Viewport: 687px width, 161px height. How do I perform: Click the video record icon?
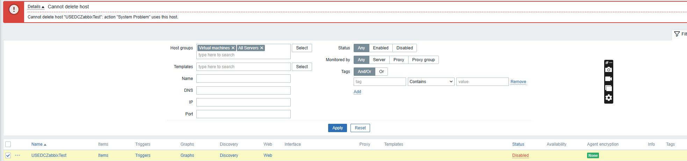(x=608, y=79)
